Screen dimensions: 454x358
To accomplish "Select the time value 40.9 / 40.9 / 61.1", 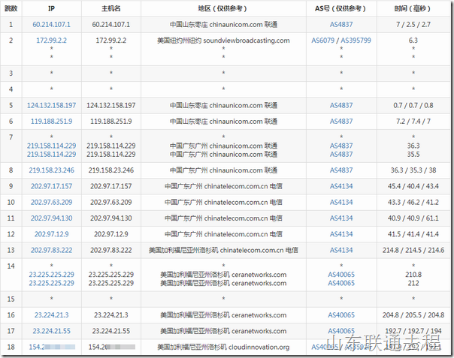I will coord(413,218).
